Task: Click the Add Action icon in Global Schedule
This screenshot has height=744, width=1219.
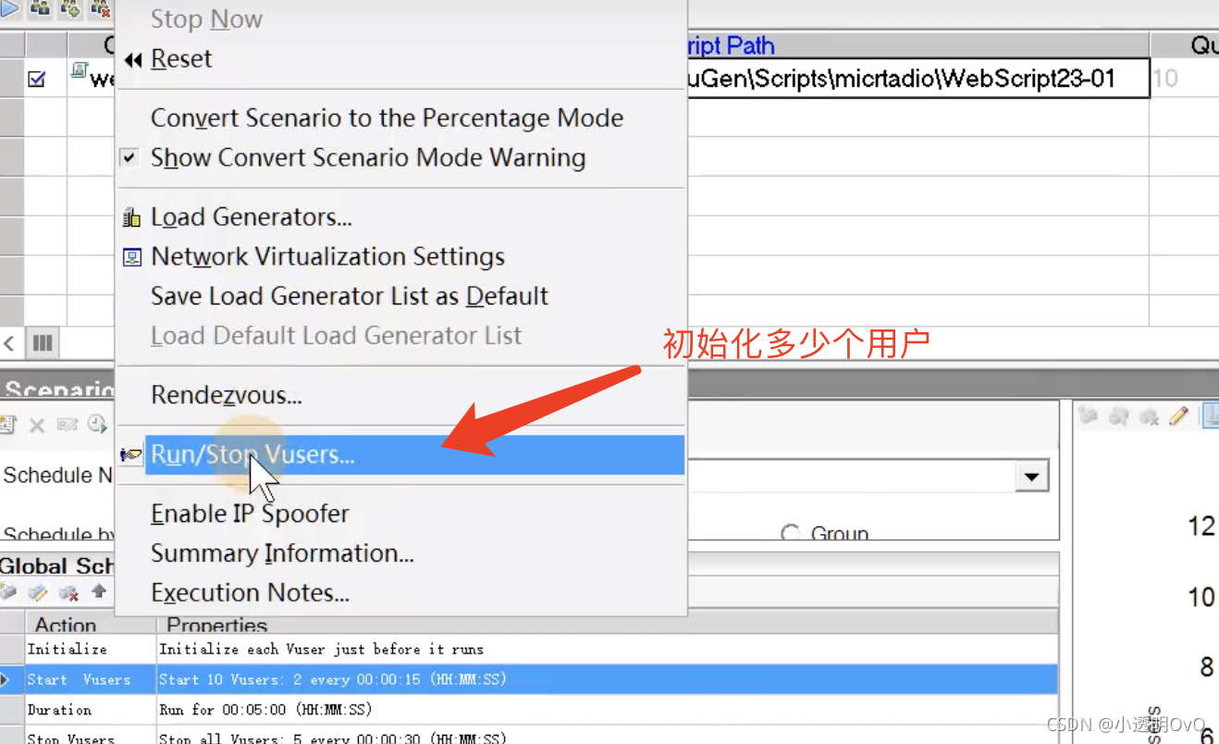Action: (8, 592)
